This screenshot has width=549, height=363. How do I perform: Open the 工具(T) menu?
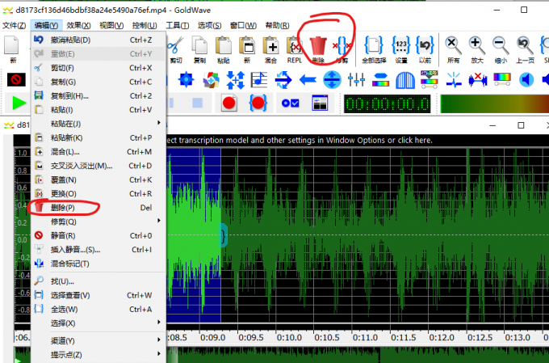[177, 25]
